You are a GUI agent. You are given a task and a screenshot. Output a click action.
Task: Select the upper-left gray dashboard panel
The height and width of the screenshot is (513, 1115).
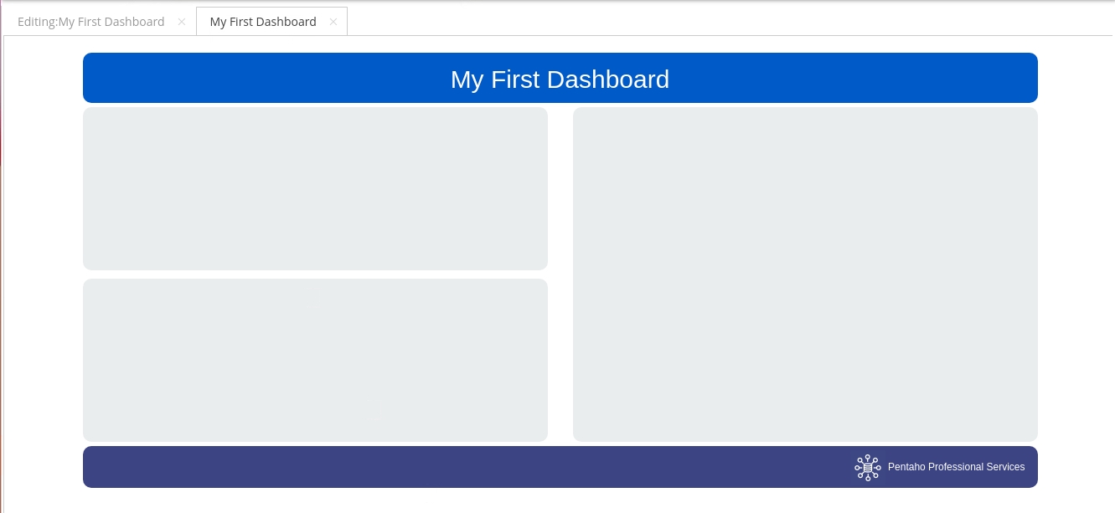315,188
